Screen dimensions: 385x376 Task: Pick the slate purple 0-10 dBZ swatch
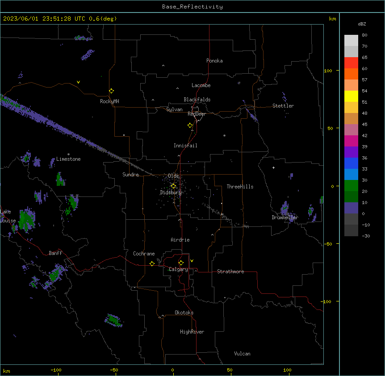[351, 208]
